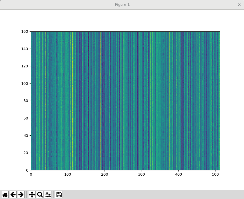Image resolution: width=244 pixels, height=199 pixels.
Task: Click the y-axis tick label 140
Action: click(x=25, y=49)
